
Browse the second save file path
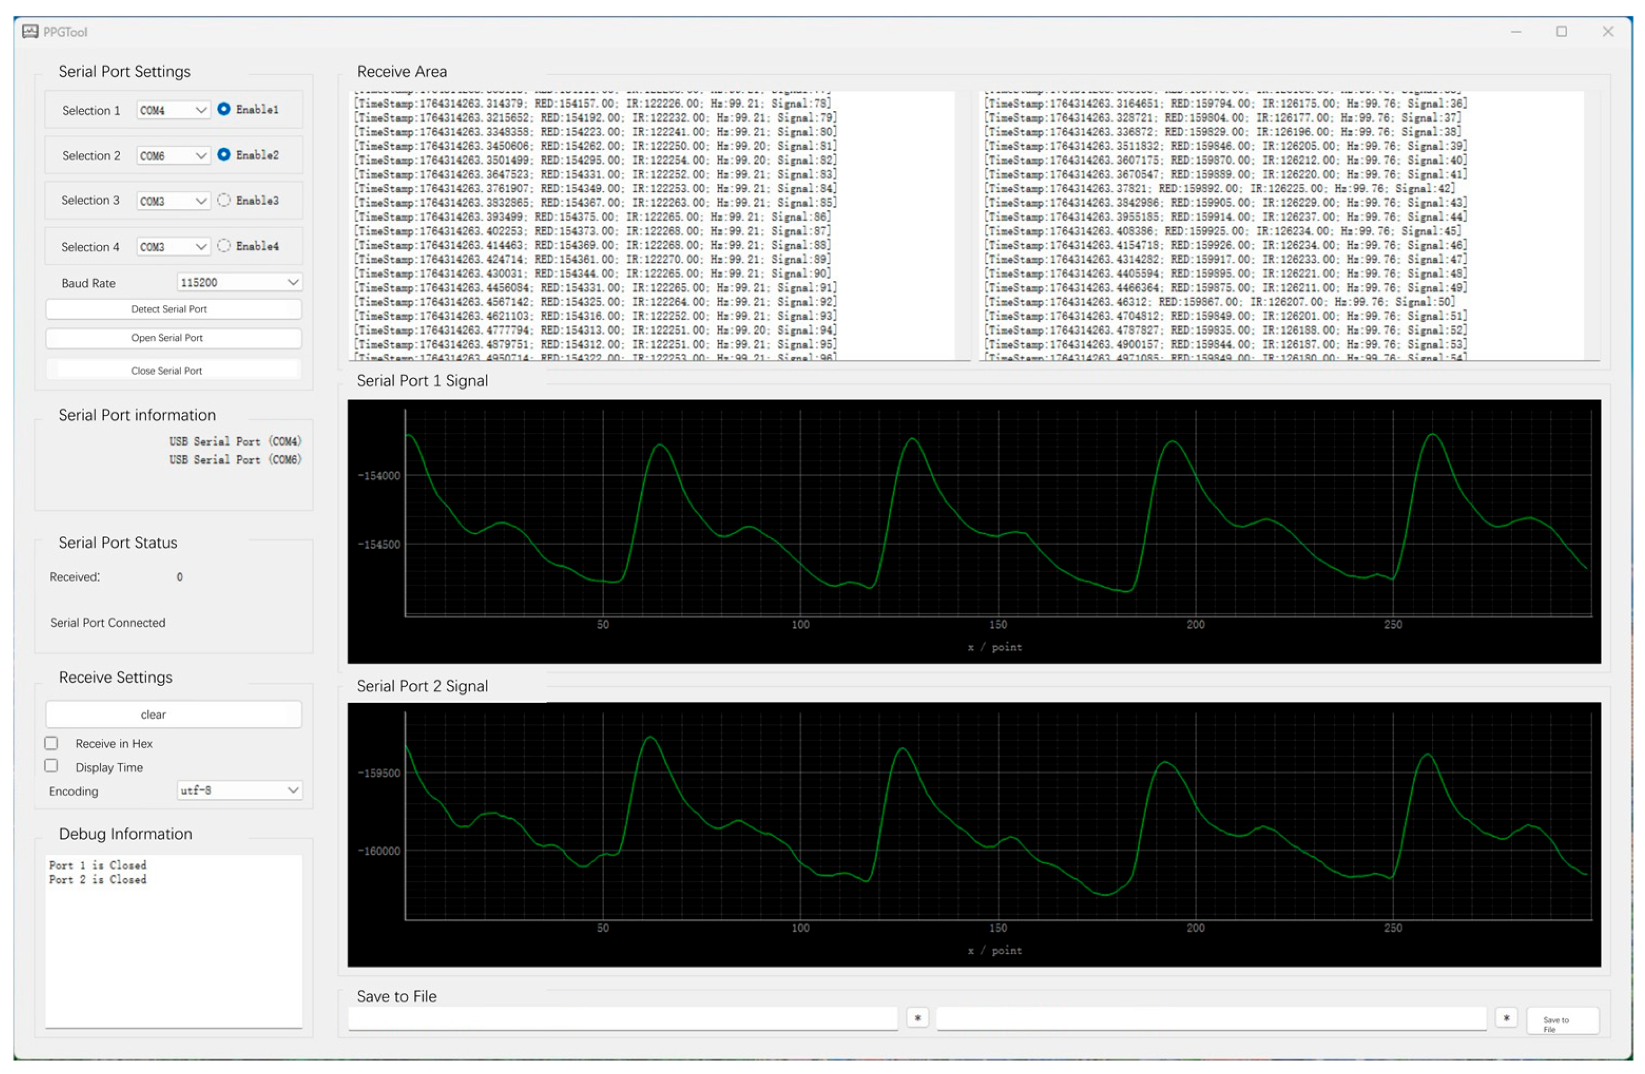1505,1017
